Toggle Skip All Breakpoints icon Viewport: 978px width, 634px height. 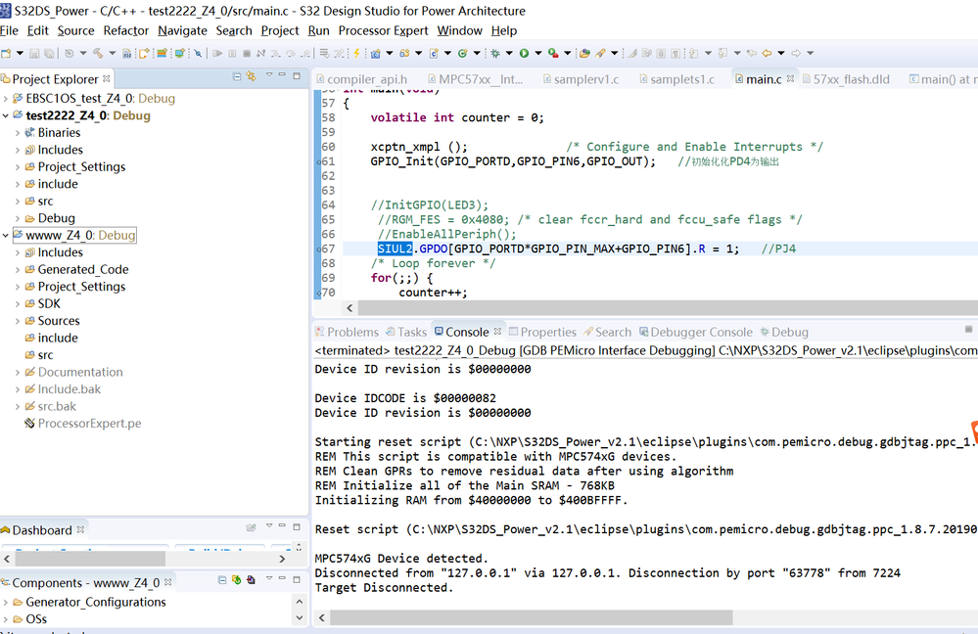pyautogui.click(x=198, y=54)
